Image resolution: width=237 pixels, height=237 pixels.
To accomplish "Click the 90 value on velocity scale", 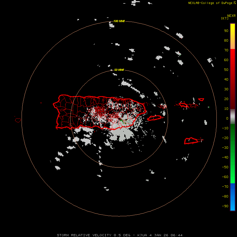I will pyautogui.click(x=226, y=31).
